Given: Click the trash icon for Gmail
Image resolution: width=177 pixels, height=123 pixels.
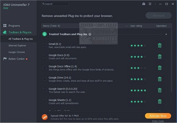Looking at the screenshot, I should click(160, 46).
